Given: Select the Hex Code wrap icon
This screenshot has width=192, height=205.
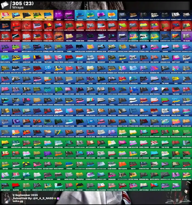Looking at the screenshot, I should point(48,15).
